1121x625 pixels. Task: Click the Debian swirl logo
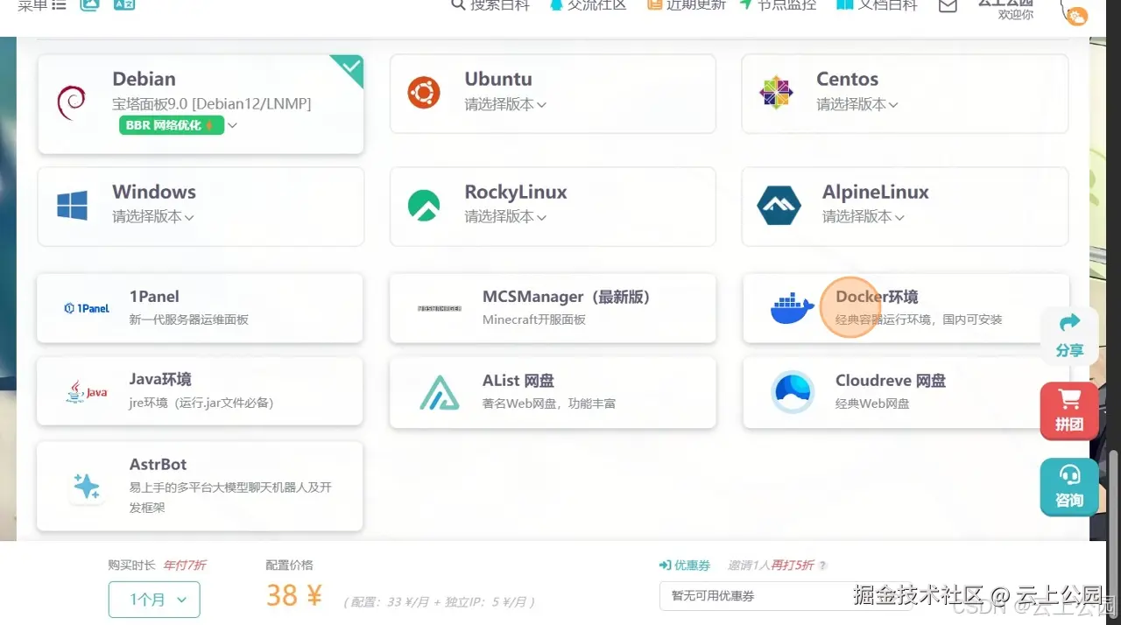70,102
